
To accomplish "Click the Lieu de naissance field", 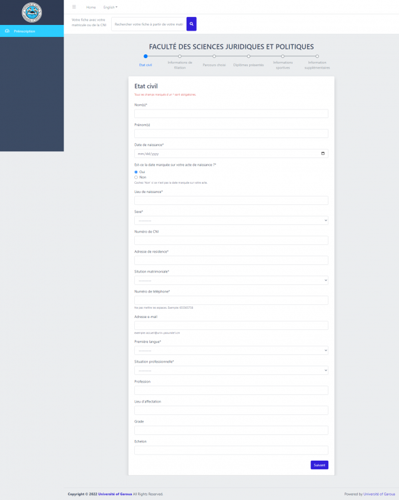I will (231, 200).
